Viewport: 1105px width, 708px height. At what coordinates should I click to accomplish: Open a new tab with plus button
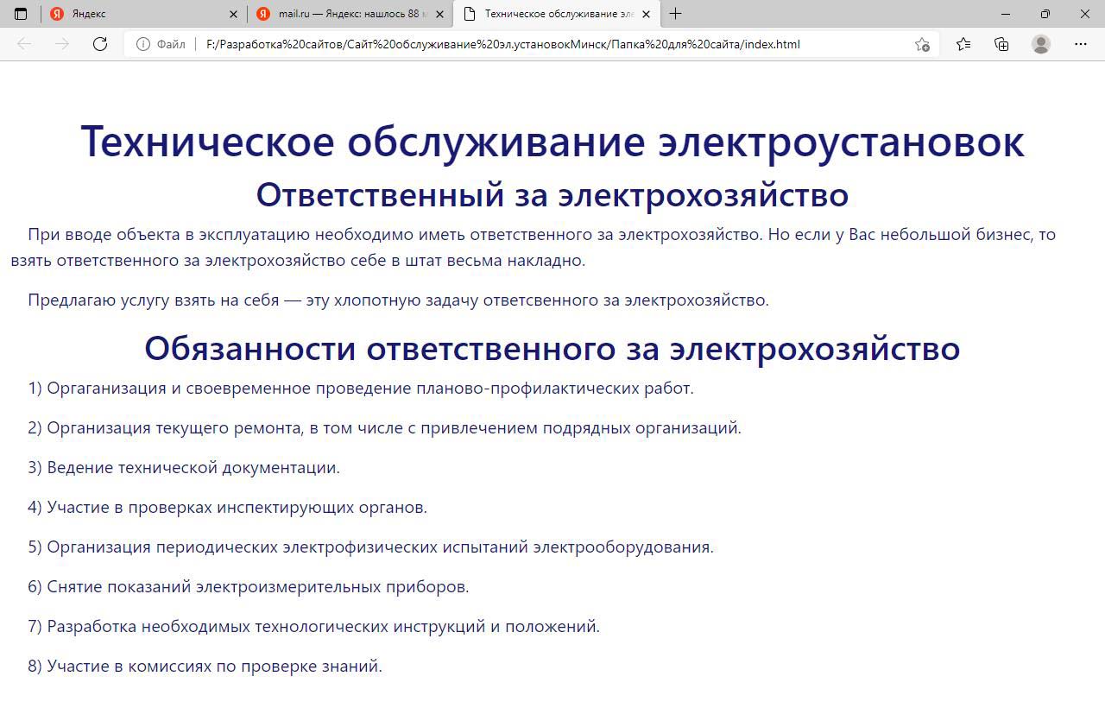click(x=675, y=14)
